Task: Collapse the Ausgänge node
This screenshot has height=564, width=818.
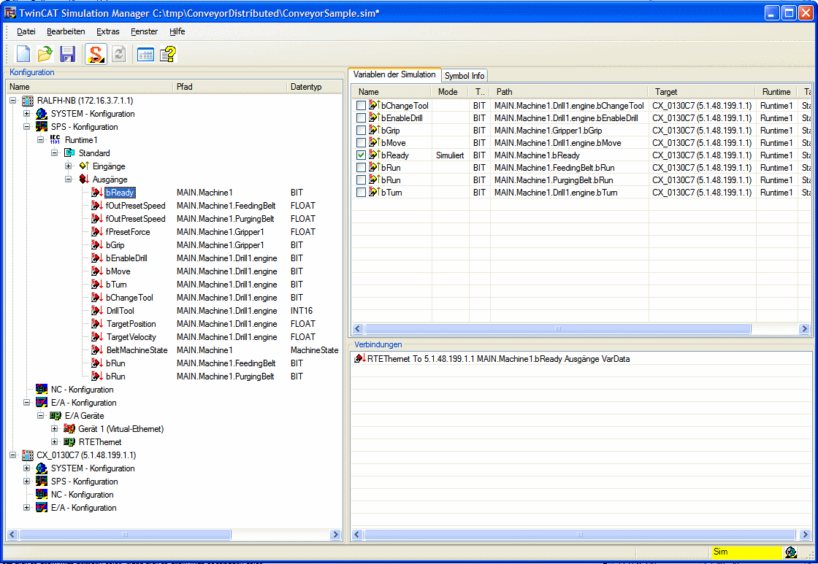Action: point(69,179)
